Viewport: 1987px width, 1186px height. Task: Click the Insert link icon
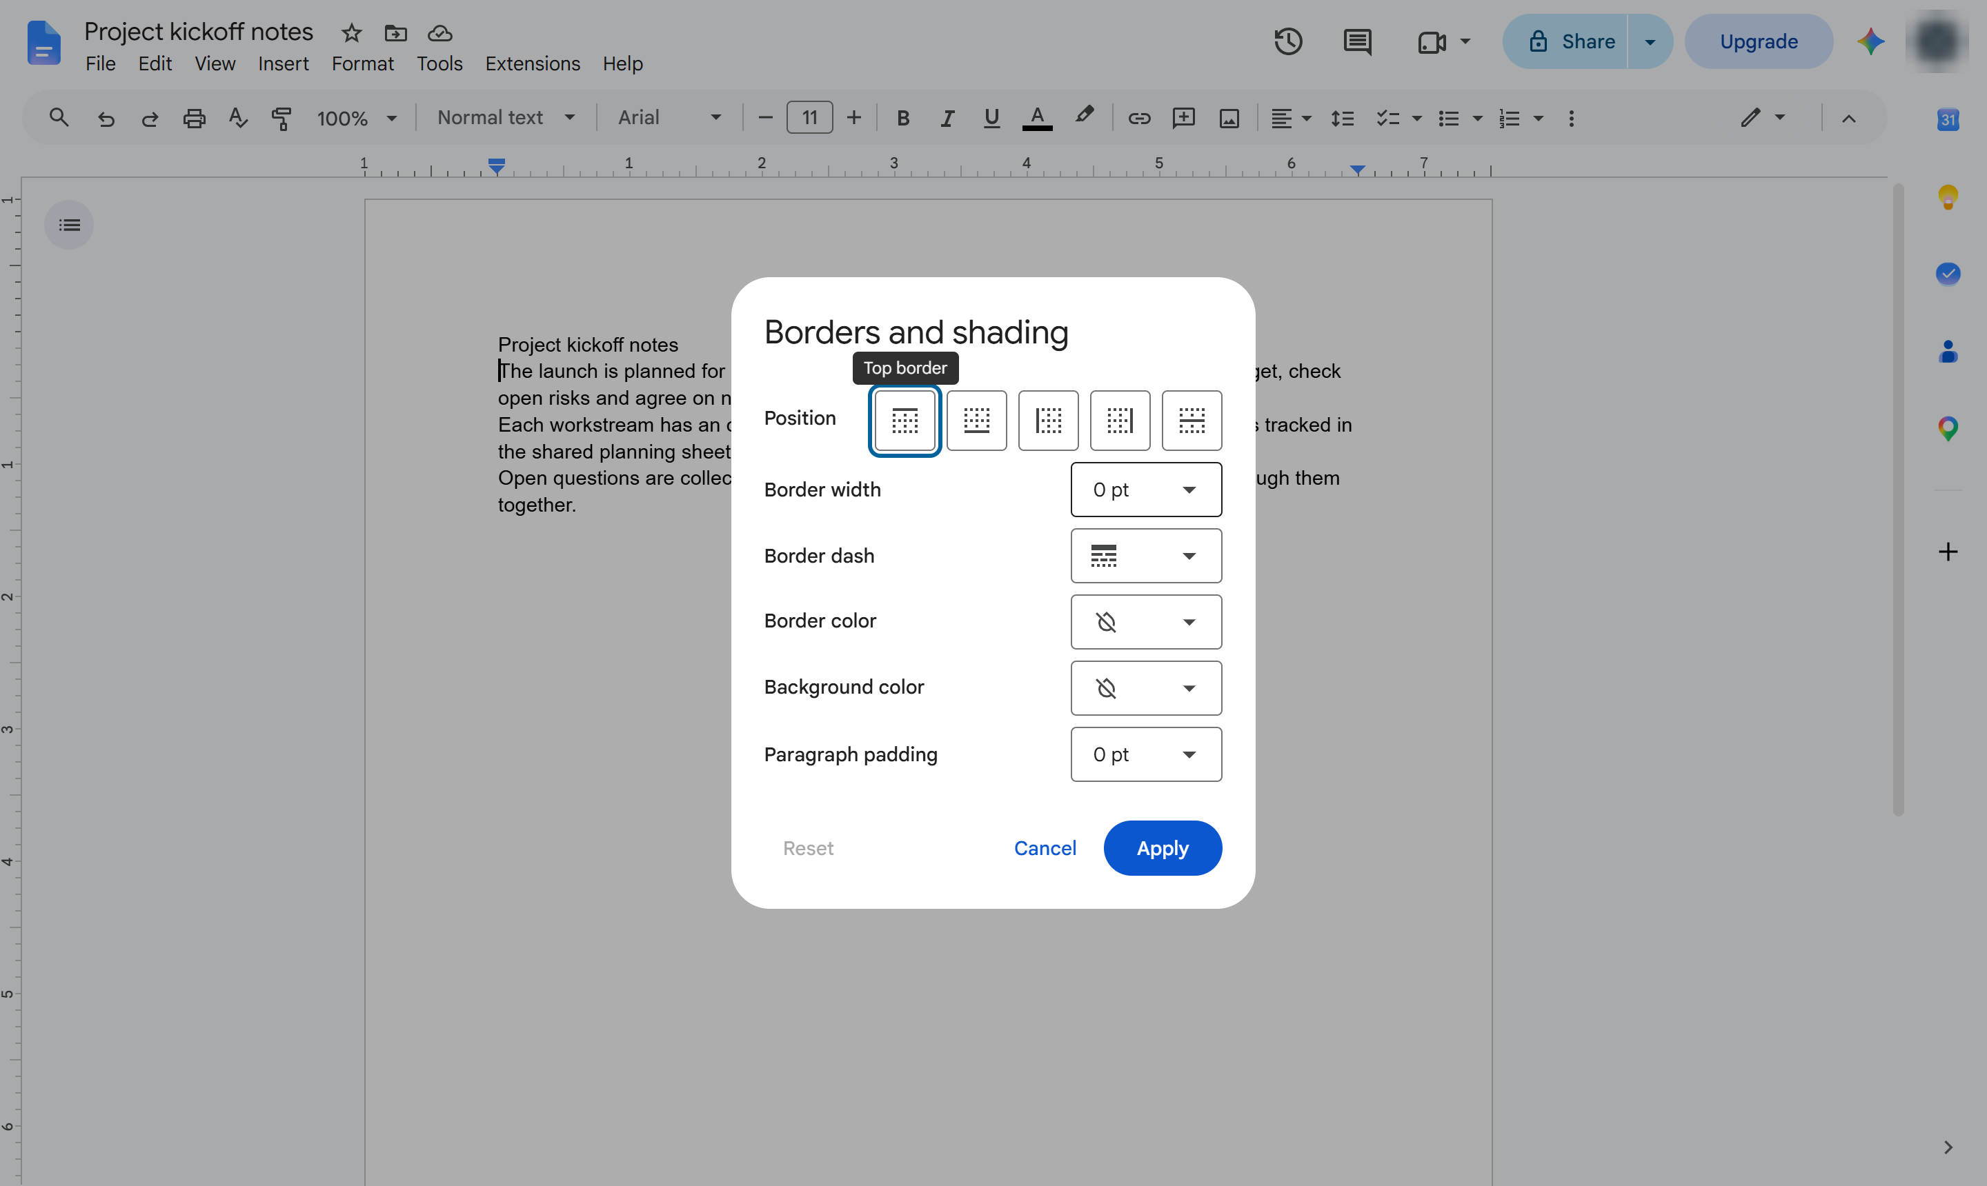(x=1138, y=119)
